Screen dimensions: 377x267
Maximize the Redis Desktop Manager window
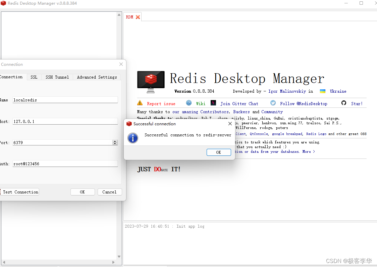pyautogui.click(x=361, y=3)
